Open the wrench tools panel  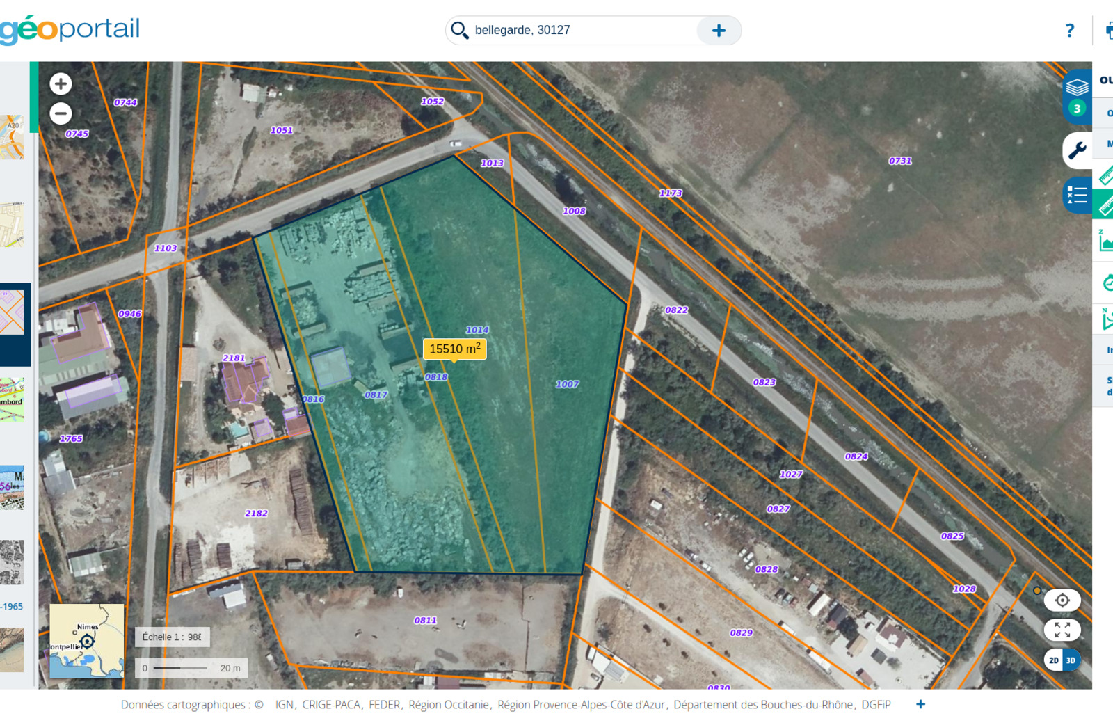(1077, 150)
